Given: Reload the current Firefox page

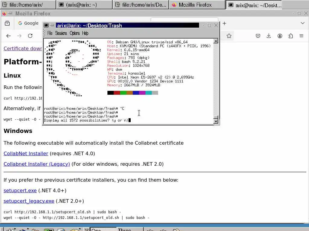Looking at the screenshot, I should (x=30, y=36).
